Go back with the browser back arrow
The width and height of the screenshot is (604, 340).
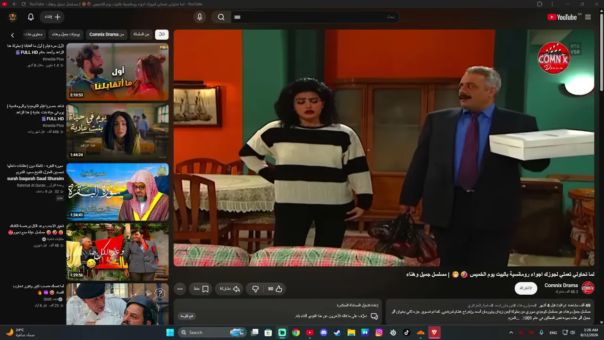click(14, 4)
